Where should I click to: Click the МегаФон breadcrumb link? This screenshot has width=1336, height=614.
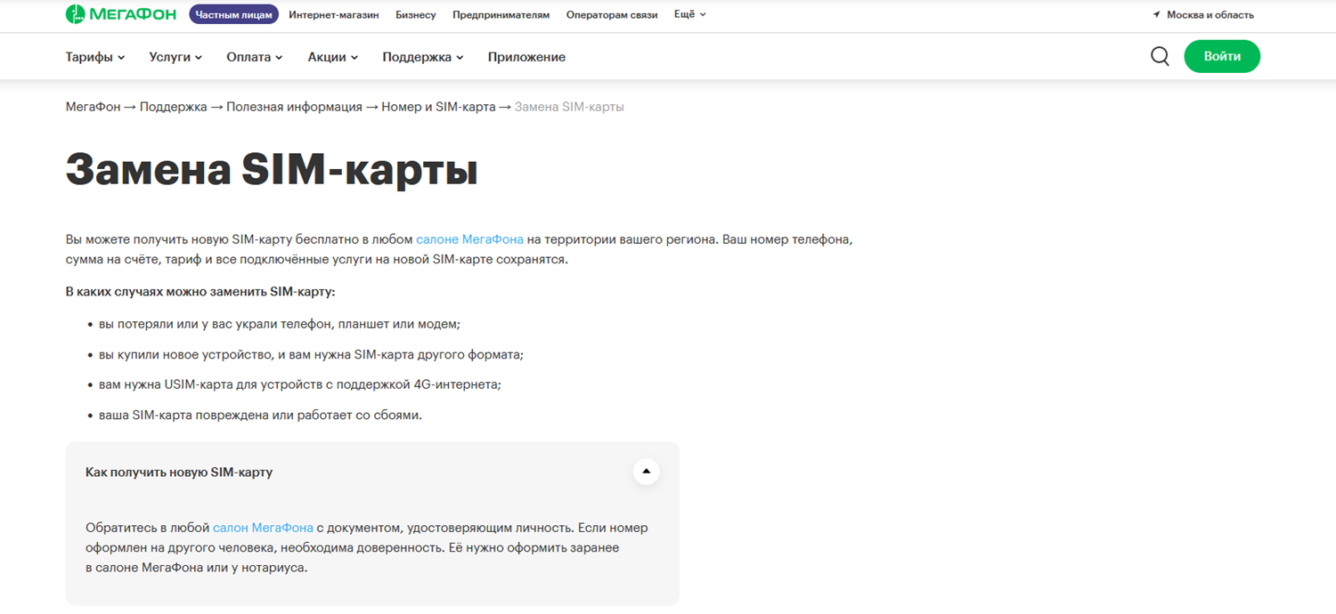tap(93, 107)
